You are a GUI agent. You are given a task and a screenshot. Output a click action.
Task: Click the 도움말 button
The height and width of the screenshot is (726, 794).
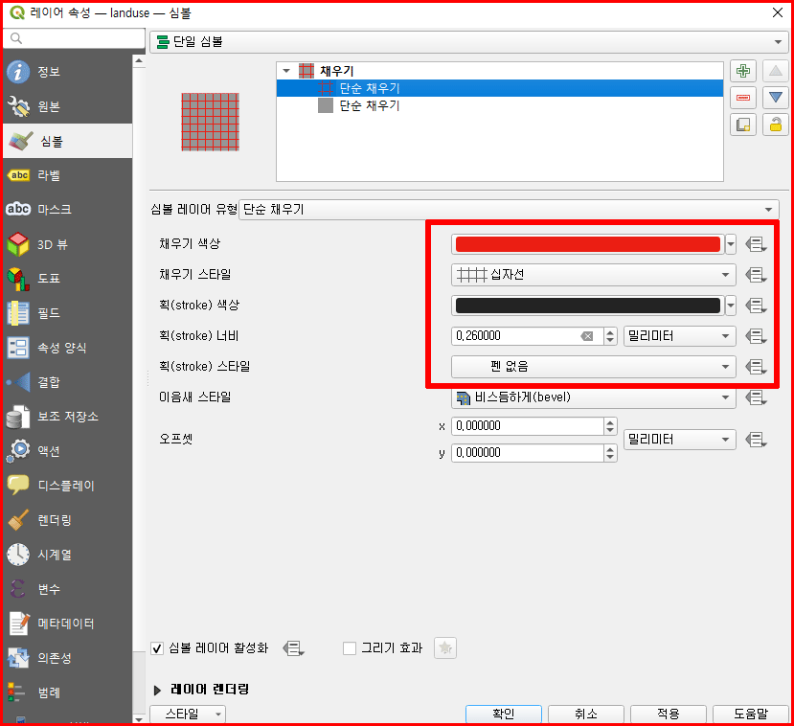click(x=751, y=714)
